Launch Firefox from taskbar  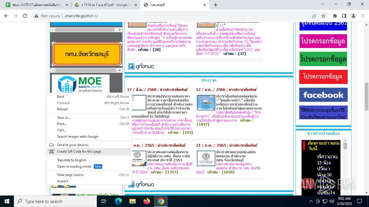tap(147, 201)
